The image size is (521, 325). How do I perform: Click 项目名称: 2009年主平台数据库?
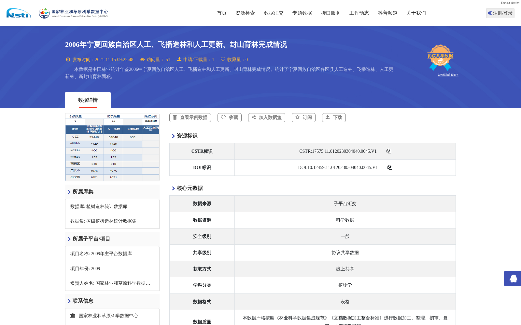101,253
